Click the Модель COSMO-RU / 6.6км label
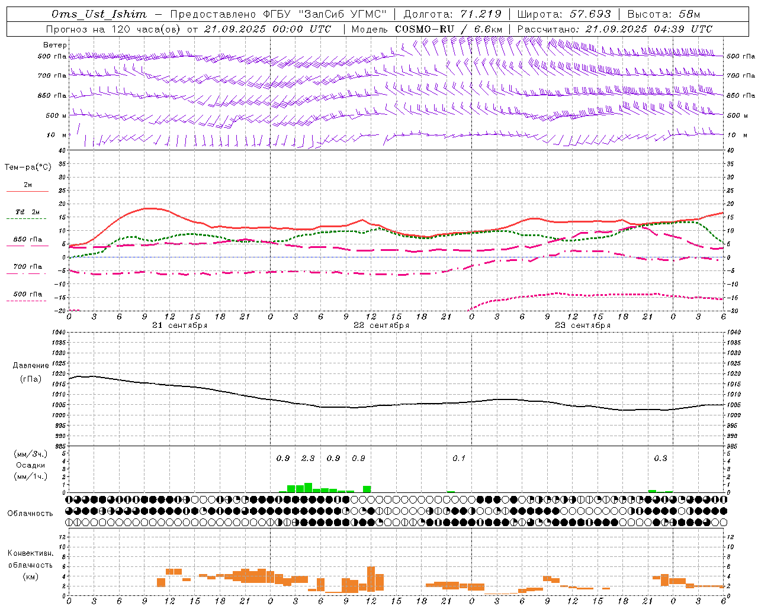Screen dimensions: 758x606 click(x=427, y=29)
